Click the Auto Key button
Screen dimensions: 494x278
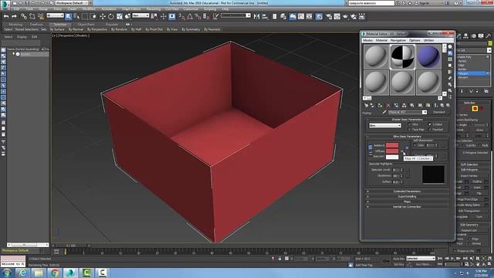click(399, 259)
